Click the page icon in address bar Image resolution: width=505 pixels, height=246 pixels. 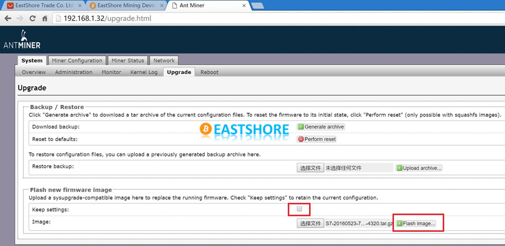tap(58, 18)
